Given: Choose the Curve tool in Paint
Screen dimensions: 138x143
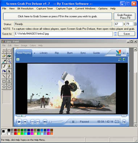Looking at the screenshot, I should (x=9, y=76).
